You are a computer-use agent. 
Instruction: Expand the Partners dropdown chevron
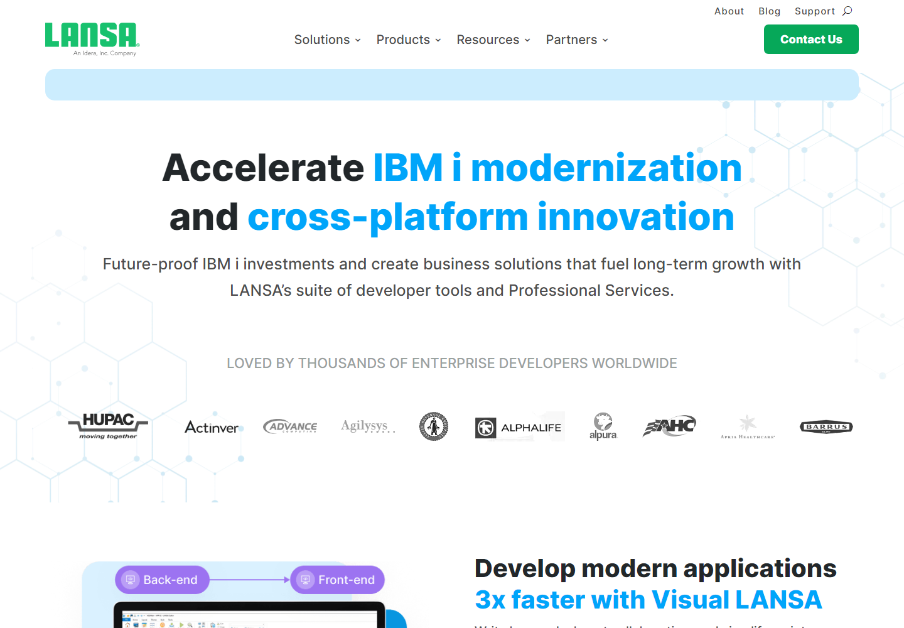[x=605, y=40]
